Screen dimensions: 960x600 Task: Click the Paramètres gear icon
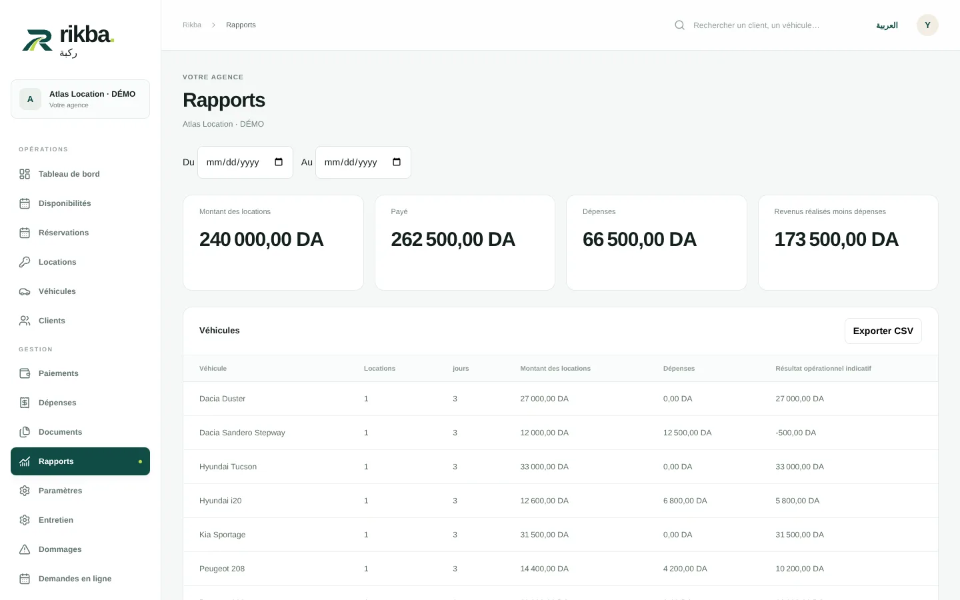coord(25,491)
